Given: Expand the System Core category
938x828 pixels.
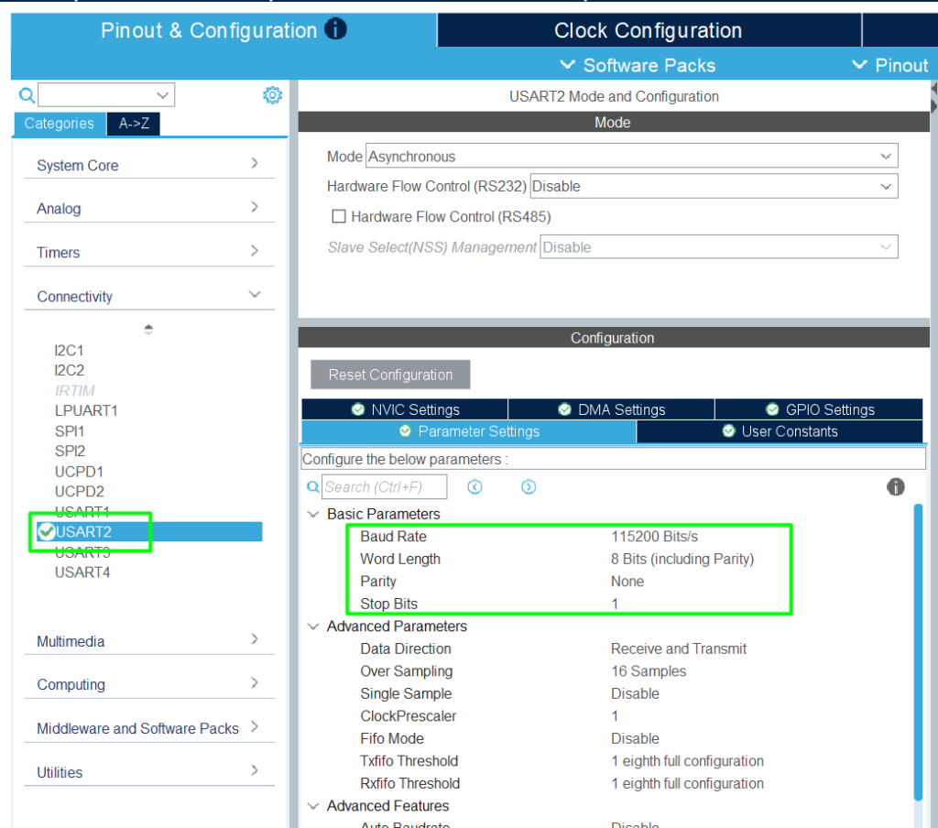Looking at the screenshot, I should coord(147,165).
